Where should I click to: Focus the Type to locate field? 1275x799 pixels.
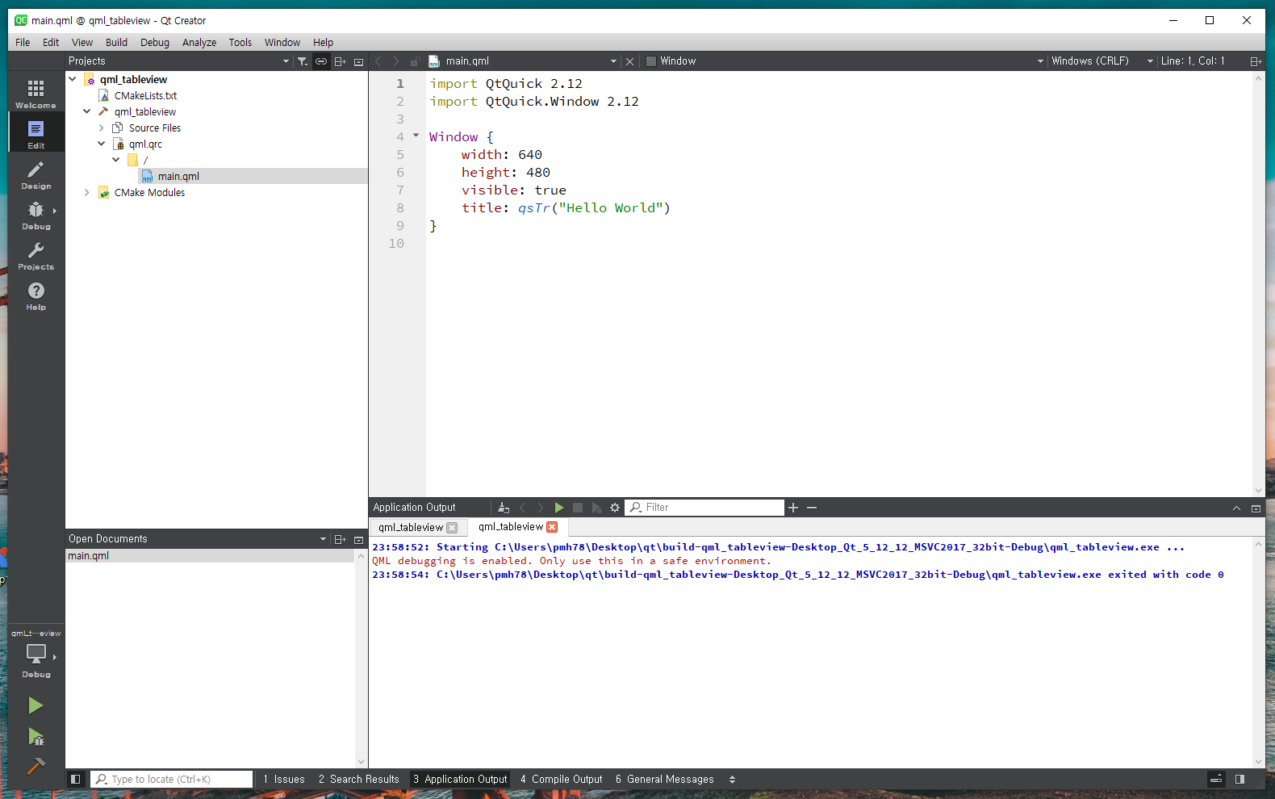171,779
